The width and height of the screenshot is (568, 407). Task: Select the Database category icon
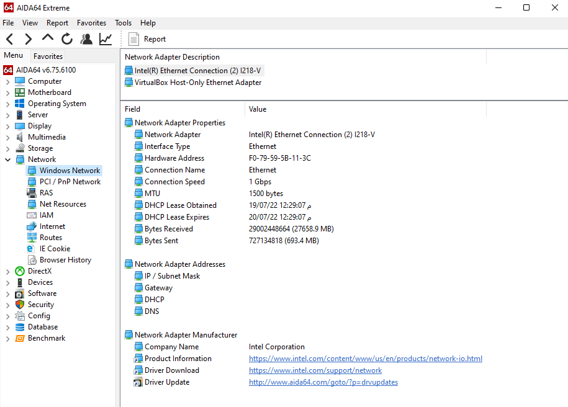[x=20, y=327]
